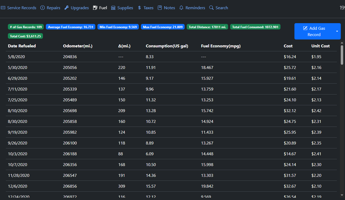
Task: Click the Fuel pump icon
Action: pyautogui.click(x=95, y=8)
